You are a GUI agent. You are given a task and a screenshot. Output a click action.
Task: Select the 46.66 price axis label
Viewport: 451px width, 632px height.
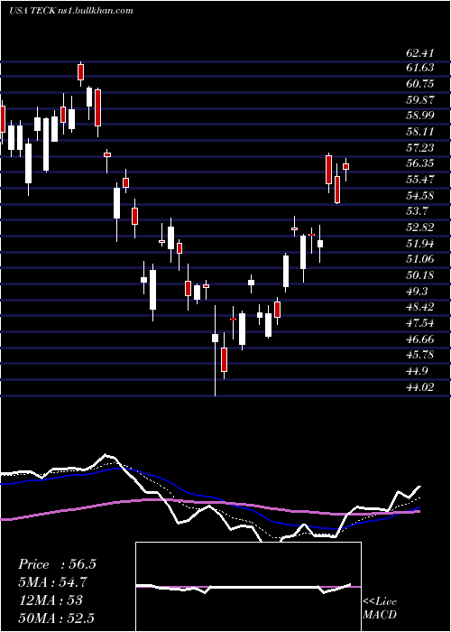[x=419, y=339]
